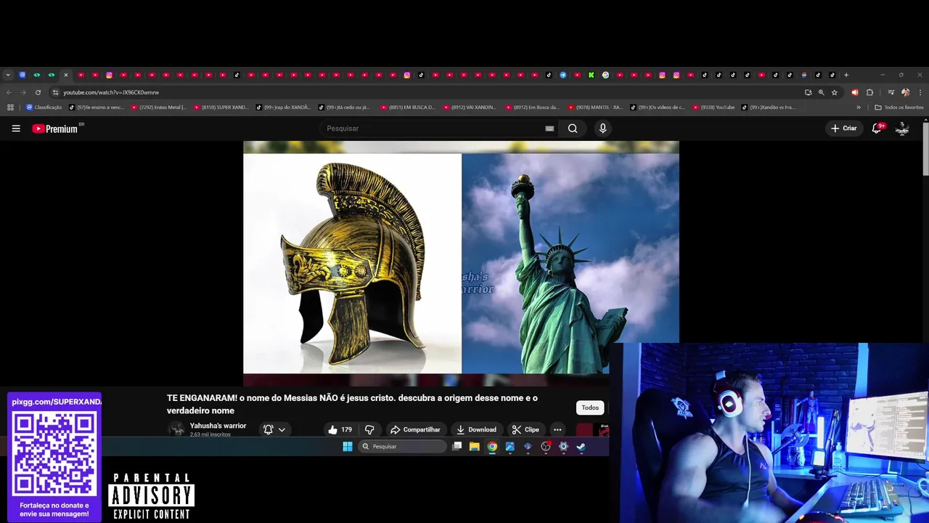This screenshot has height=523, width=929.
Task: Show more bookmarks chevron
Action: [859, 108]
